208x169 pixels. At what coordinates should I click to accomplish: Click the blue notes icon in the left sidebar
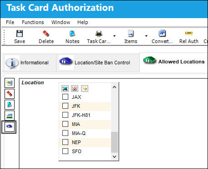tap(10, 105)
